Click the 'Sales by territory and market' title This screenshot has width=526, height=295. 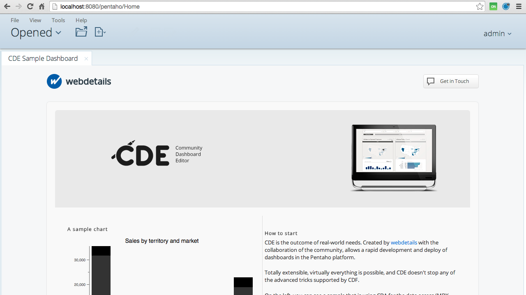coord(162,241)
